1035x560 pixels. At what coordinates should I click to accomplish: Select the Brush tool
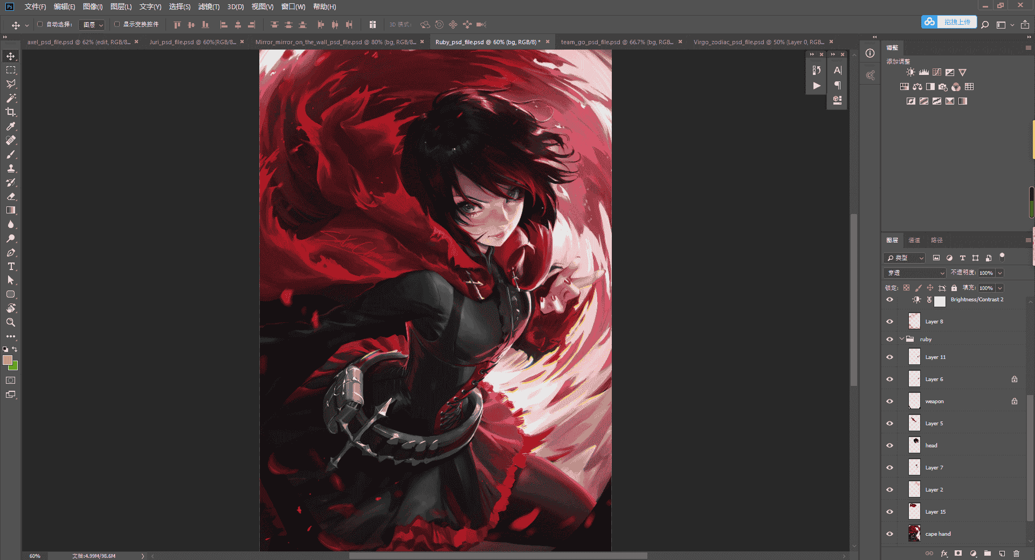pos(11,154)
